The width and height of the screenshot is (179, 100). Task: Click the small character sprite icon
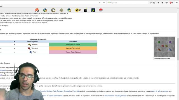click(x=80, y=10)
